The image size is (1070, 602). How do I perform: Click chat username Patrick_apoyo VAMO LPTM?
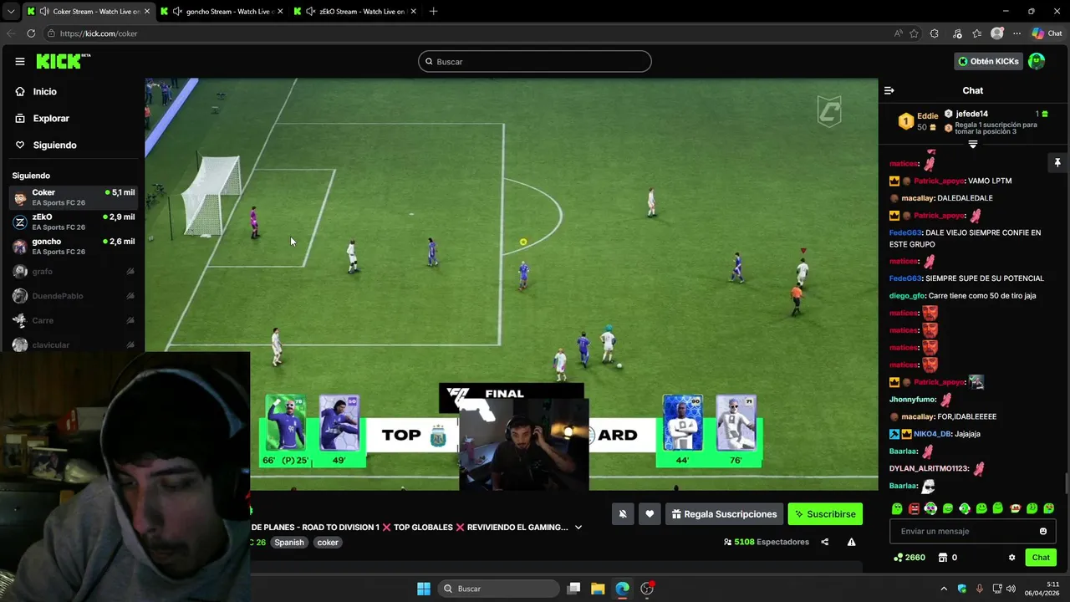click(x=939, y=181)
